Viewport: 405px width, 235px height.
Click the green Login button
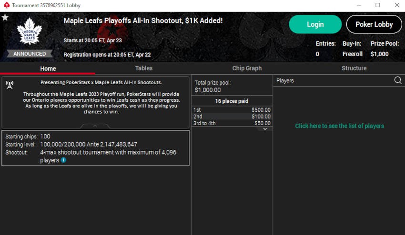(x=315, y=24)
